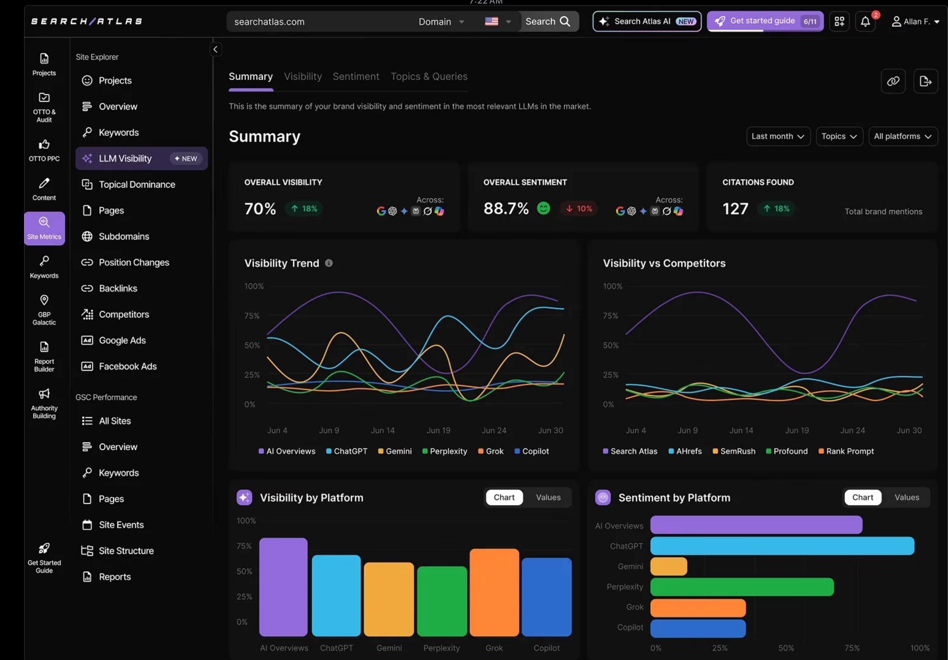
Task: Open the notifications bell icon
Action: [865, 21]
